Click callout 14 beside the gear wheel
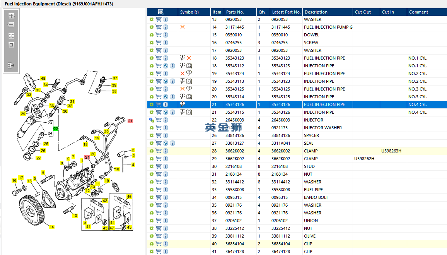The width and height of the screenshot is (447, 255). [51, 227]
